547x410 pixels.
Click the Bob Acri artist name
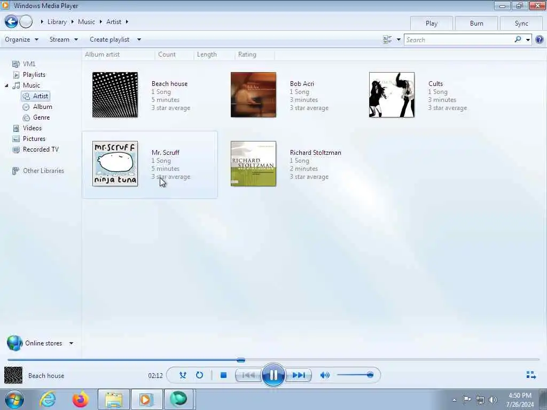tap(302, 84)
